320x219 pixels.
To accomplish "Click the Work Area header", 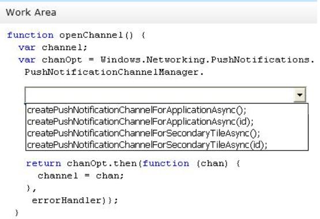I will click(x=31, y=13).
